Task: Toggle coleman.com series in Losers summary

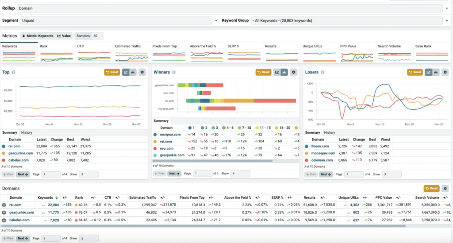Action: click(307, 160)
